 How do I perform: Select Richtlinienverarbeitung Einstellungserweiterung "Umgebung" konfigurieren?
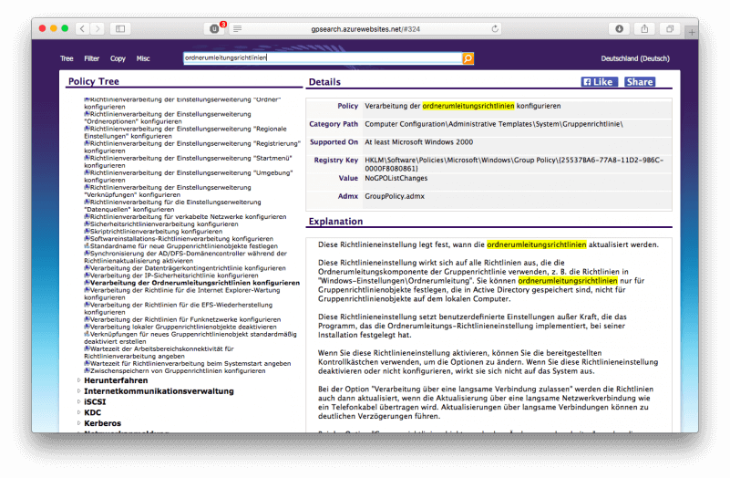click(x=189, y=176)
